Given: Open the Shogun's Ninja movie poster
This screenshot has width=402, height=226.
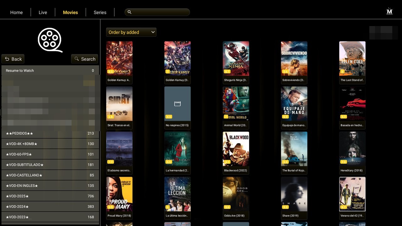Looking at the screenshot, I should (x=236, y=58).
